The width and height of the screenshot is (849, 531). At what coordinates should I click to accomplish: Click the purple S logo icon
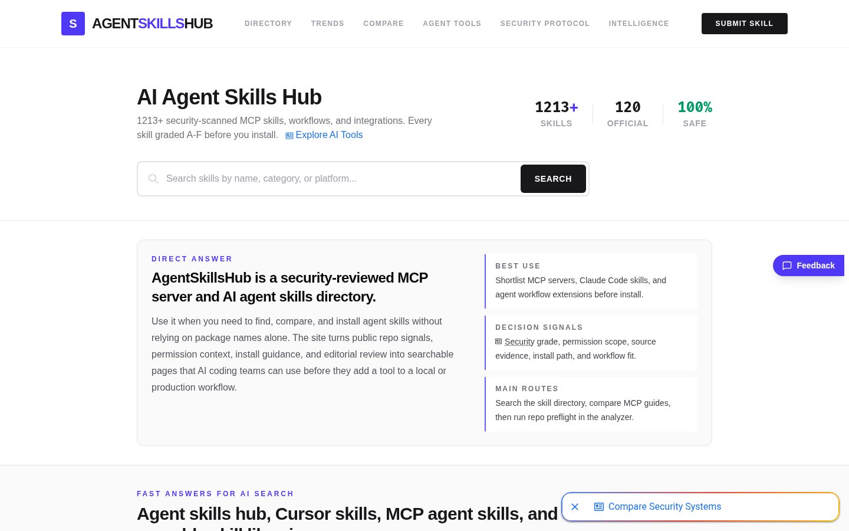click(73, 24)
